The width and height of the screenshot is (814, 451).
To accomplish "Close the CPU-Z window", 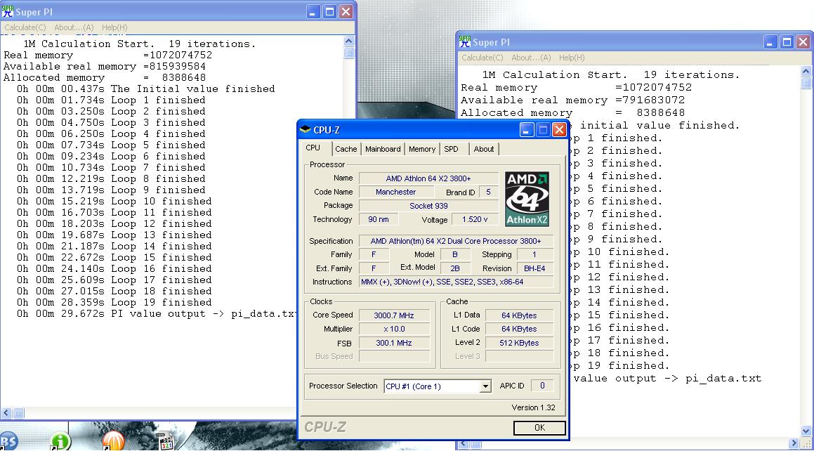I will tap(559, 130).
